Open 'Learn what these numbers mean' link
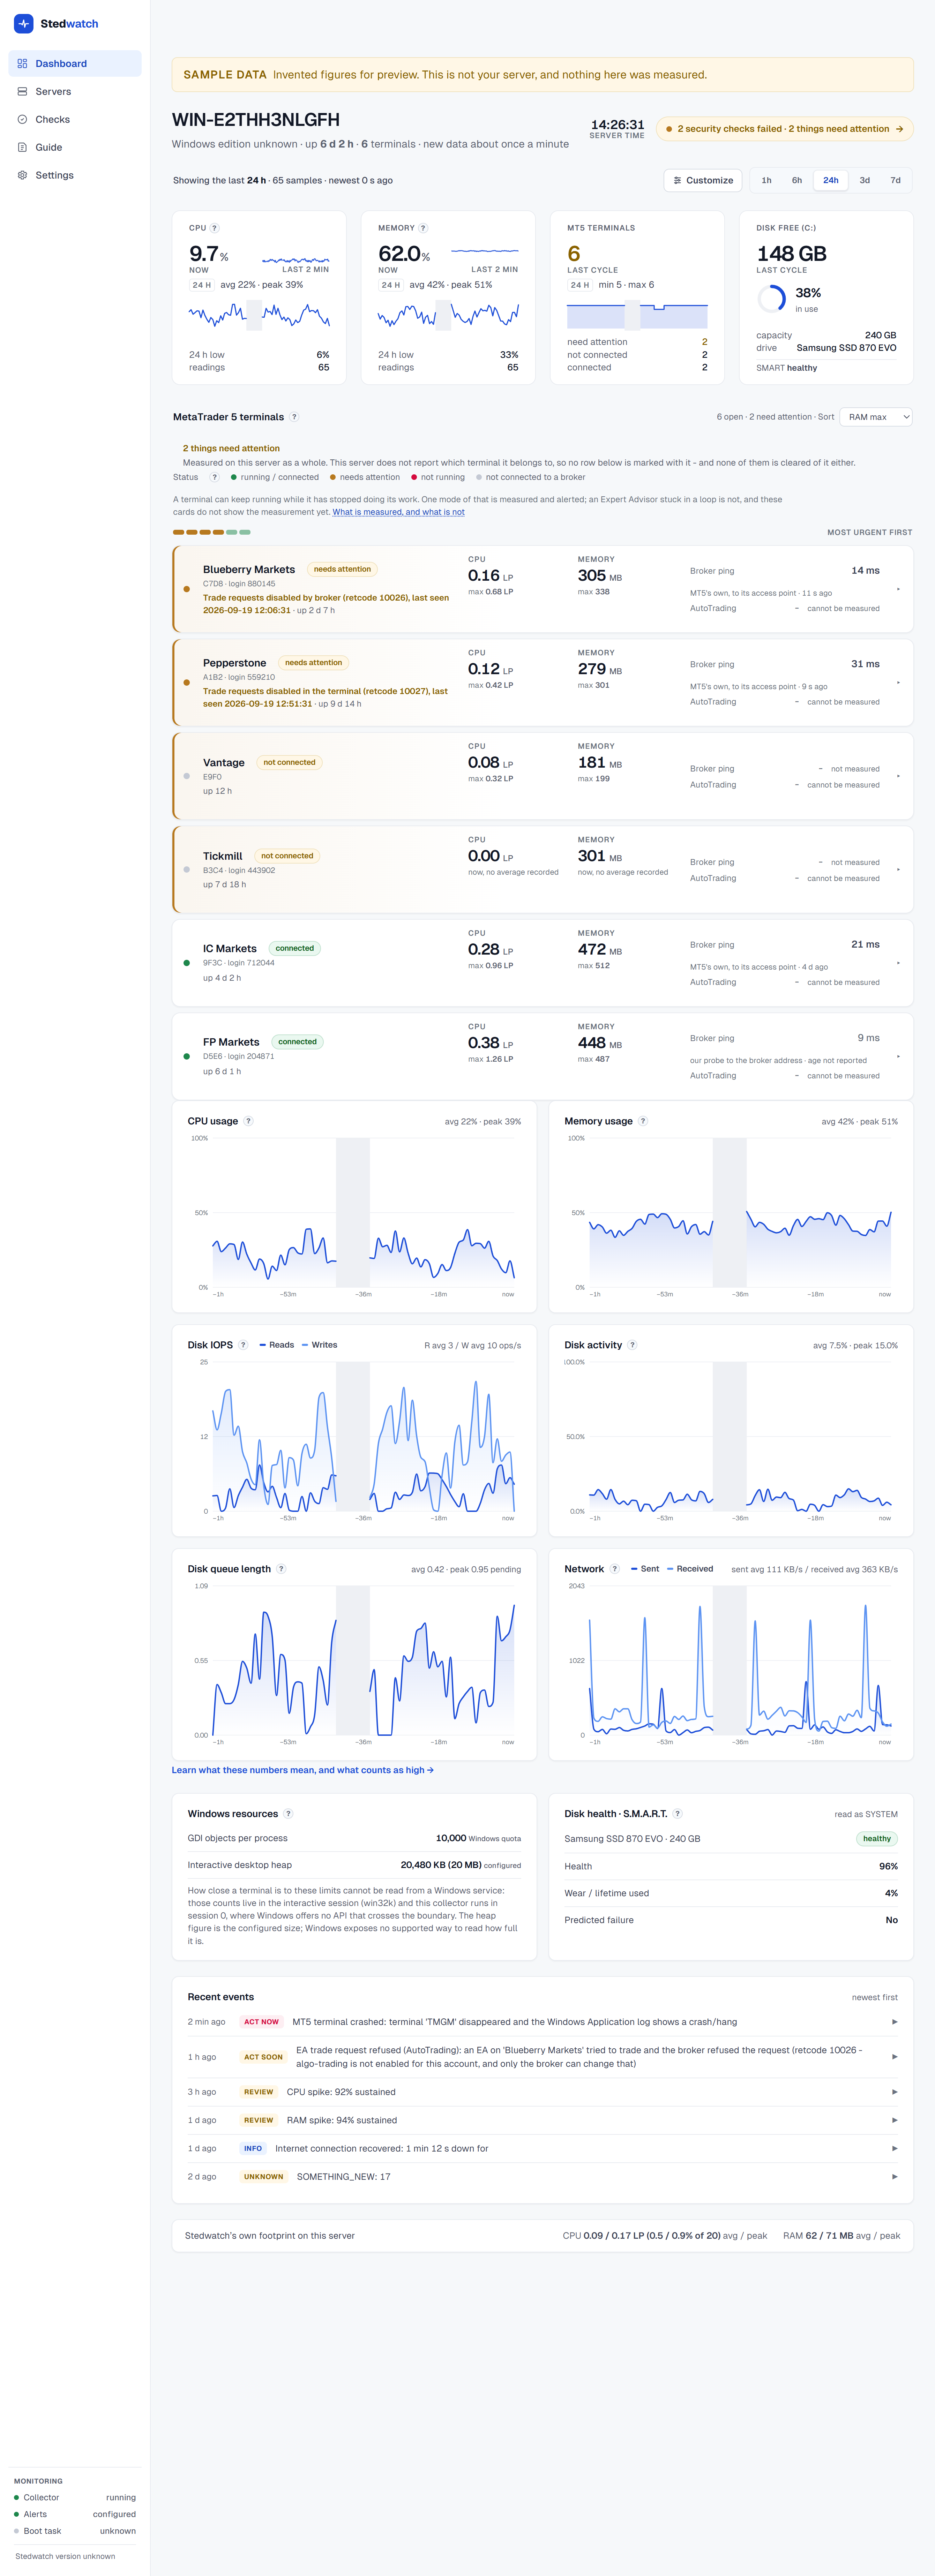 click(303, 1770)
